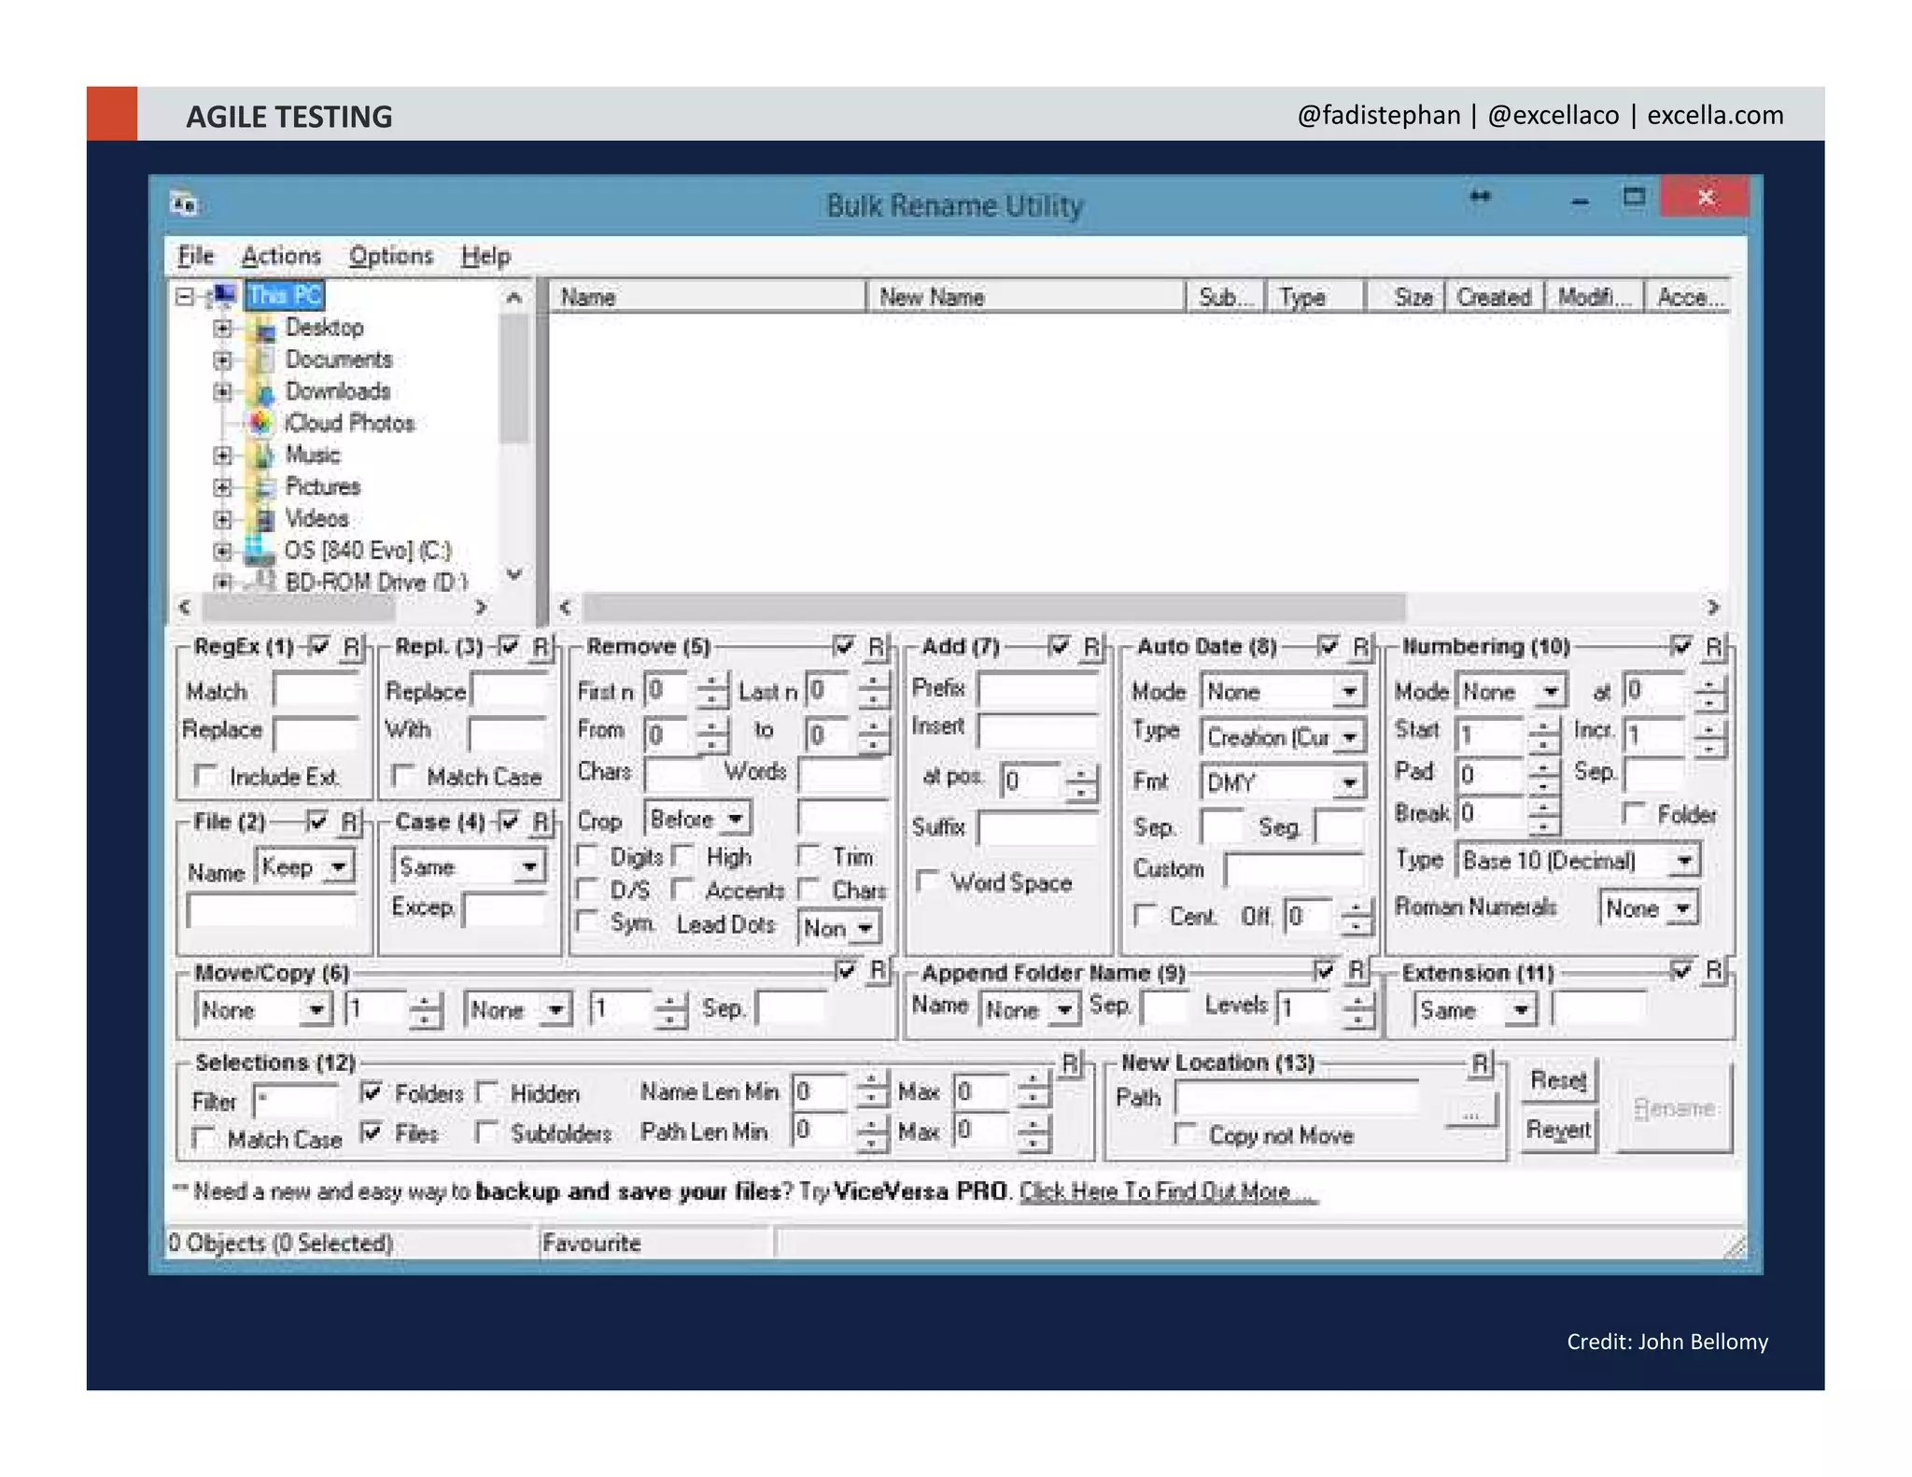This screenshot has height=1477, width=1912.
Task: Click the Downloads folder icon
Action: [264, 392]
